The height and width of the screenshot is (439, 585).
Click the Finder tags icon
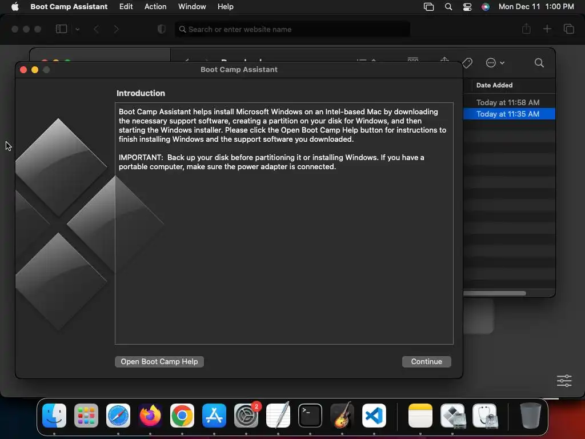tap(467, 63)
